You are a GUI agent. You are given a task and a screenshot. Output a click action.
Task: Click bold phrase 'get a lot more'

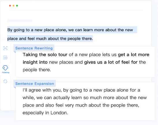pyautogui.click(x=133, y=55)
